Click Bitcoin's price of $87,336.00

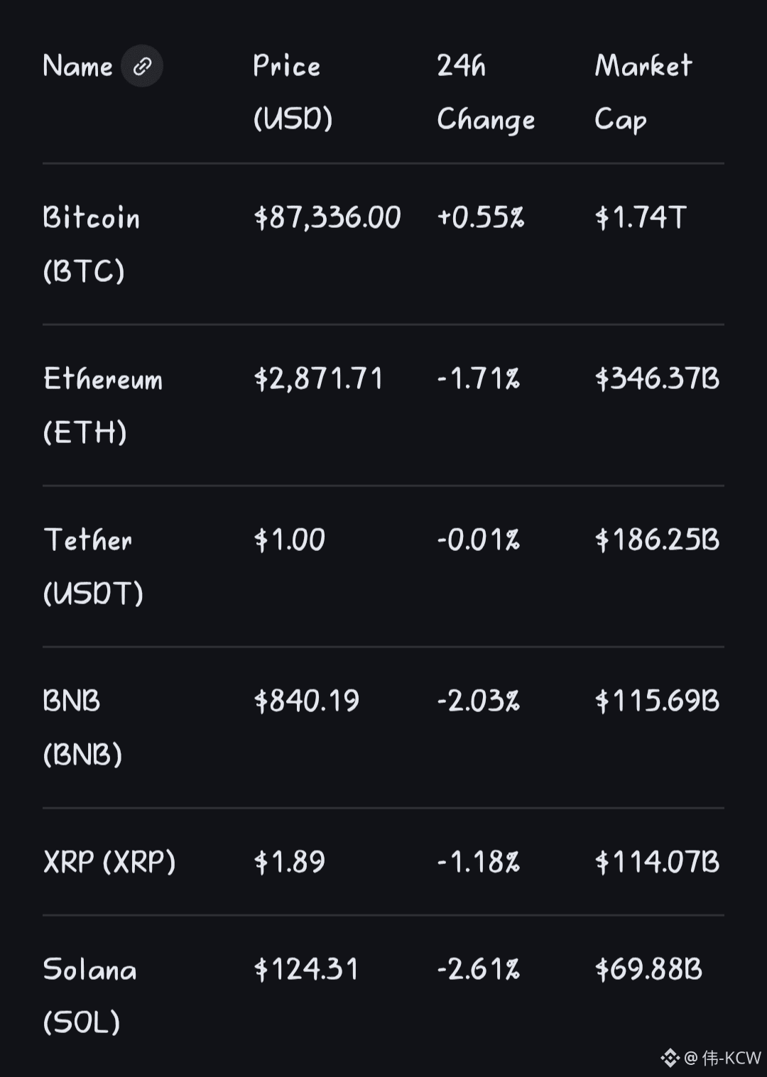(327, 217)
